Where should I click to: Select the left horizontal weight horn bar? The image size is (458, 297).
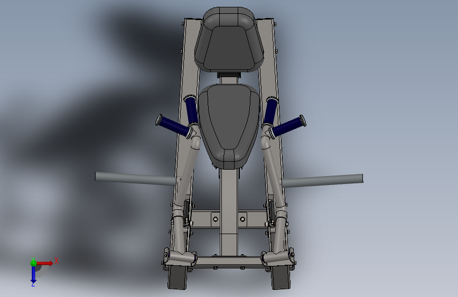136,179
